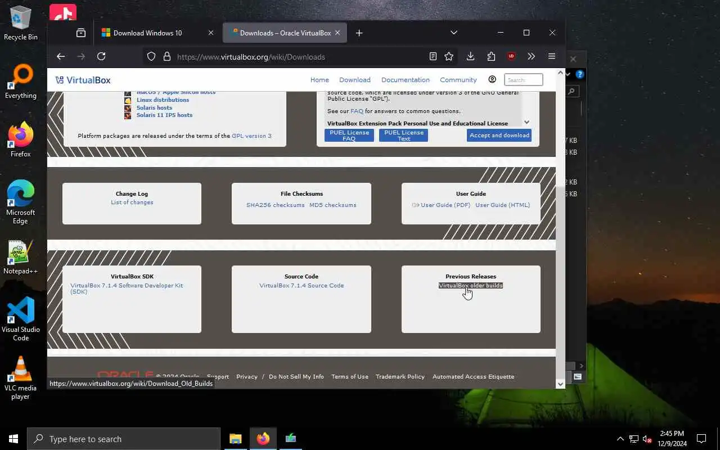Open File Explorer from the taskbar
Image resolution: width=720 pixels, height=450 pixels.
tap(235, 439)
